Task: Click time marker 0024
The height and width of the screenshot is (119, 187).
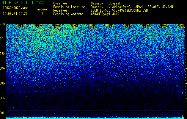Action: (x=74, y=26)
